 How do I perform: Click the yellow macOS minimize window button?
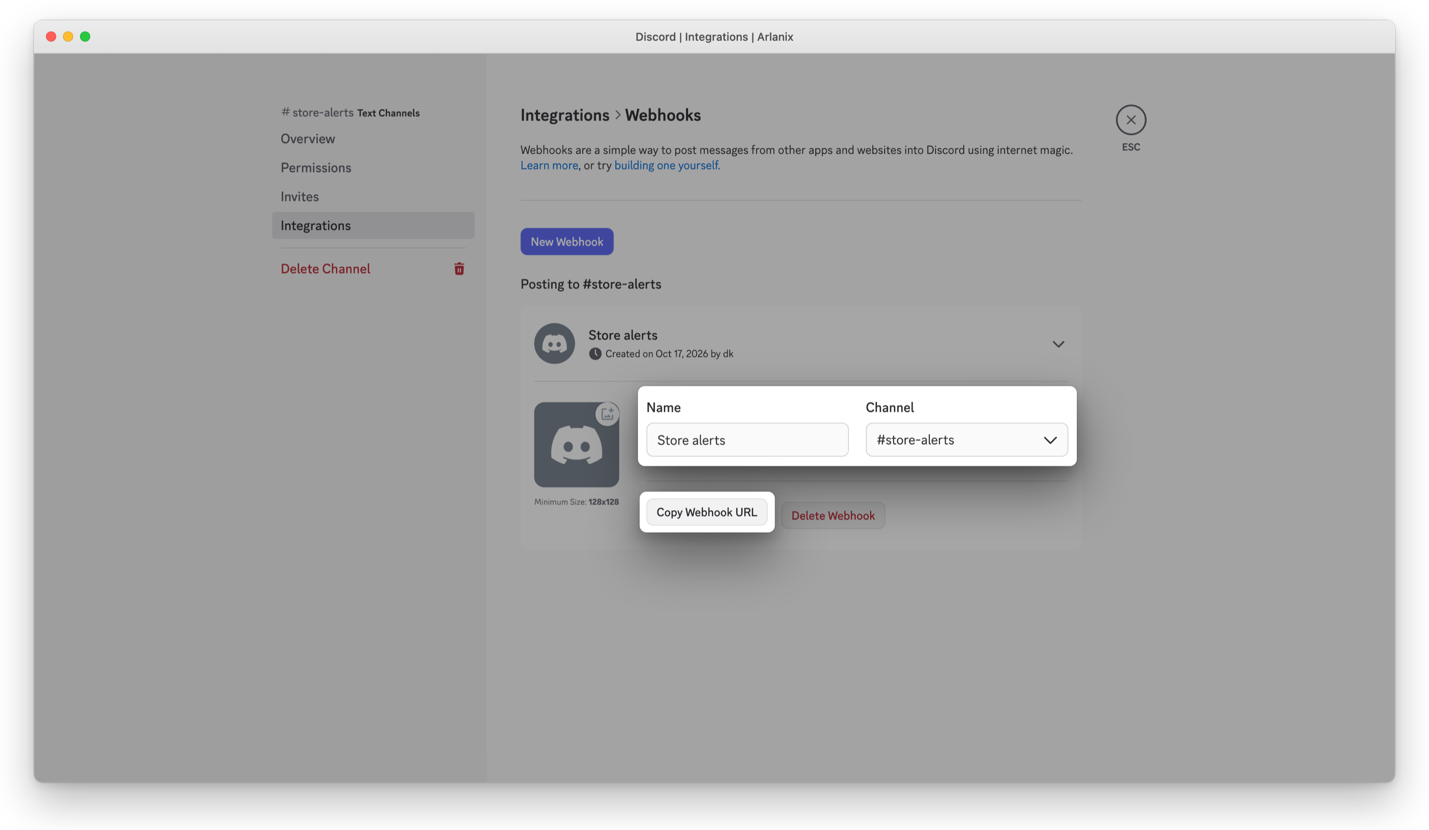68,36
